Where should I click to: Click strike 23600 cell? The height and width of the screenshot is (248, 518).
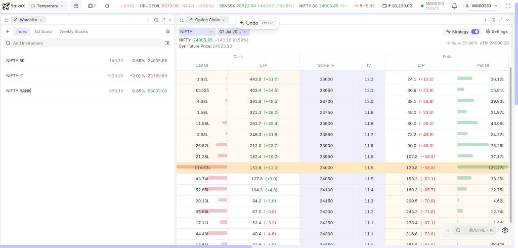[326, 79]
